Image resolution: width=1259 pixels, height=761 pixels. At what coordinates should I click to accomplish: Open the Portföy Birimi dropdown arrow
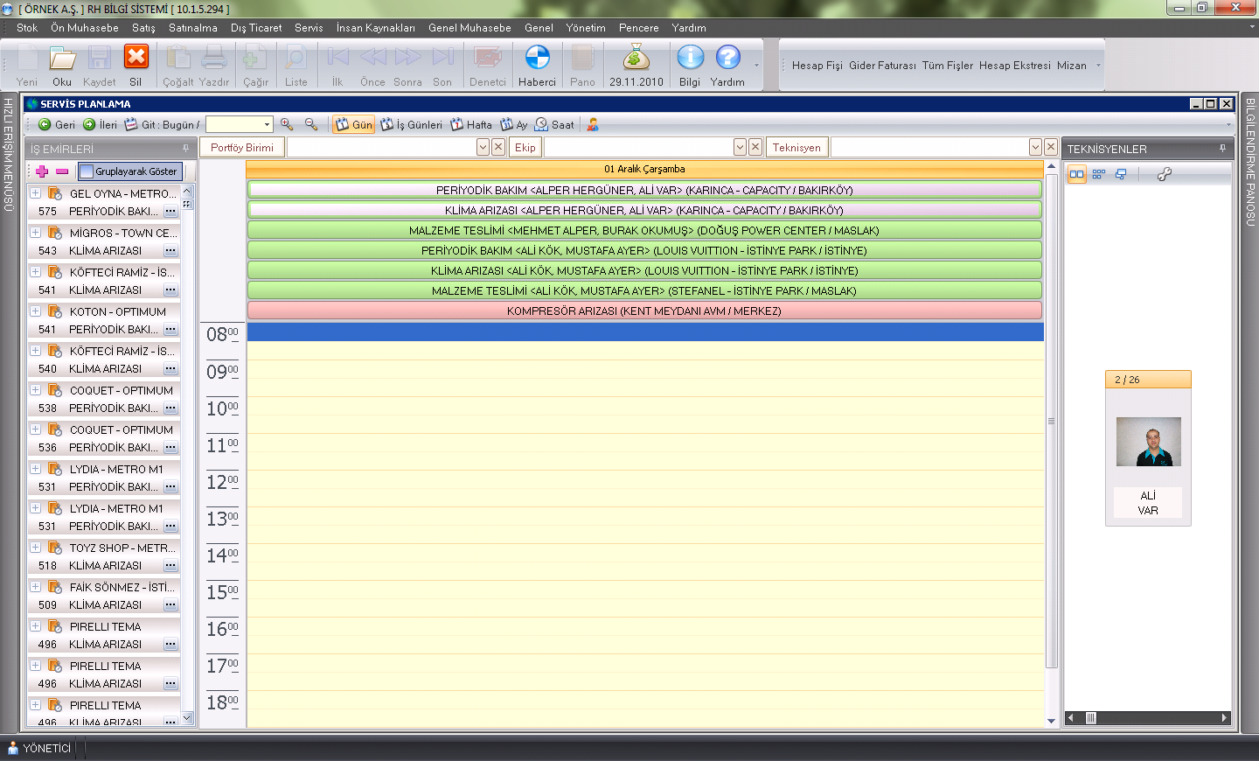coord(483,147)
